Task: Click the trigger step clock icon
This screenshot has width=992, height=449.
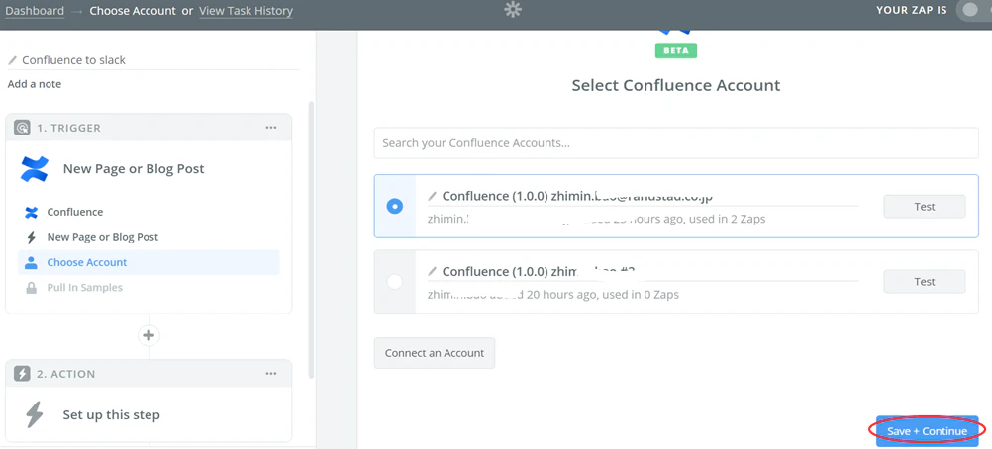Action: (x=22, y=128)
